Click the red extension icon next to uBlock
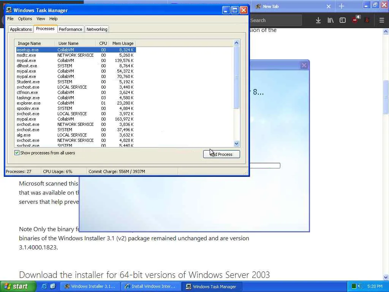 [367, 21]
